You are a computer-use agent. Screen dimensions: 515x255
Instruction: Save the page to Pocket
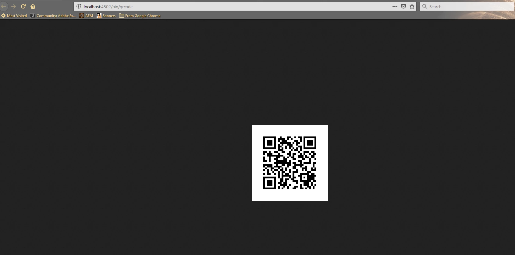click(403, 6)
